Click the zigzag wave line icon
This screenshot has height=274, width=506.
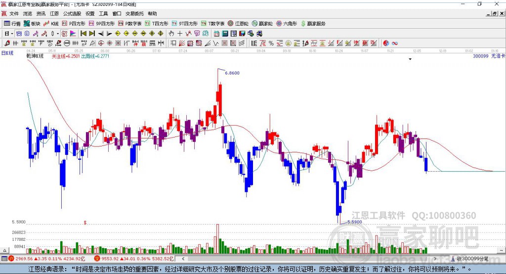[x=216, y=44]
